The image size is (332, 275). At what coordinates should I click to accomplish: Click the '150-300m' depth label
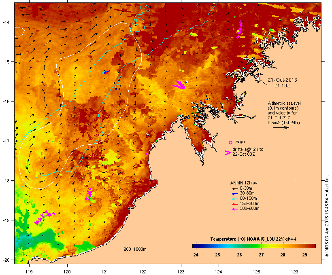coord(250,204)
